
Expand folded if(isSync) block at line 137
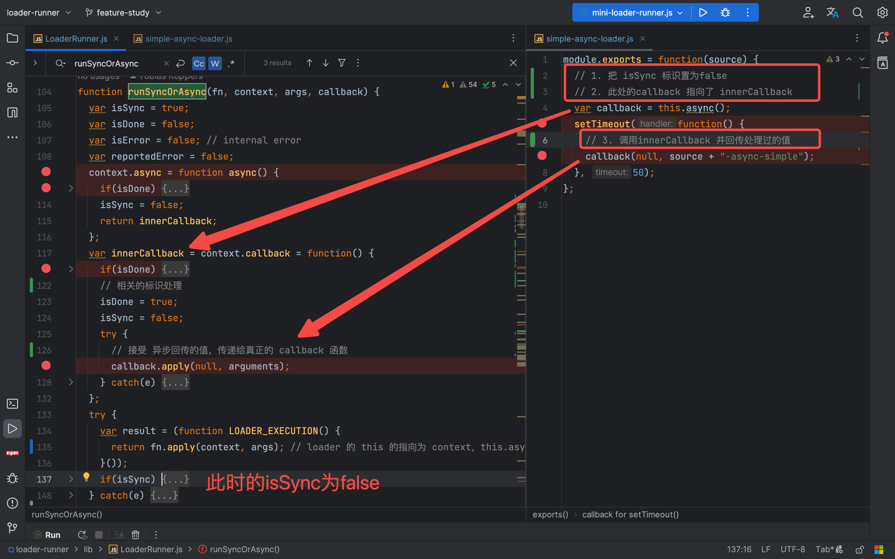(x=71, y=479)
